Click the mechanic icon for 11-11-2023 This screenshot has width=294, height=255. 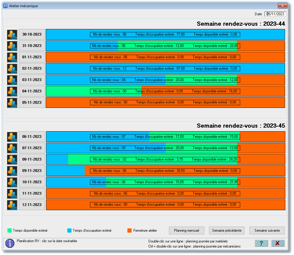pos(12,193)
